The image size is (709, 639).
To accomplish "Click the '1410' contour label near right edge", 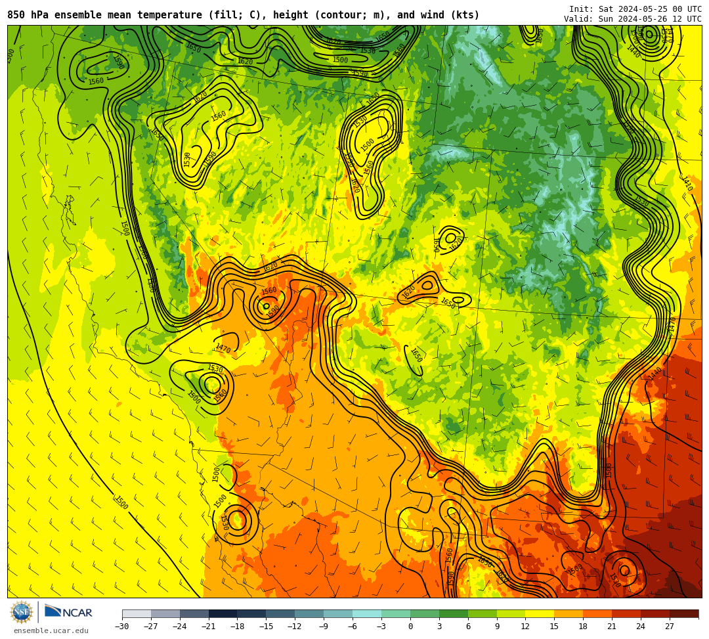I will [687, 184].
